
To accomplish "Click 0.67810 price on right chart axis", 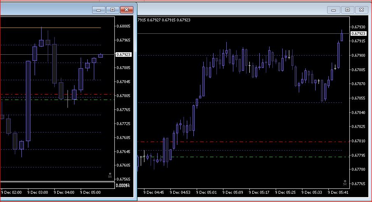I will tap(358, 141).
